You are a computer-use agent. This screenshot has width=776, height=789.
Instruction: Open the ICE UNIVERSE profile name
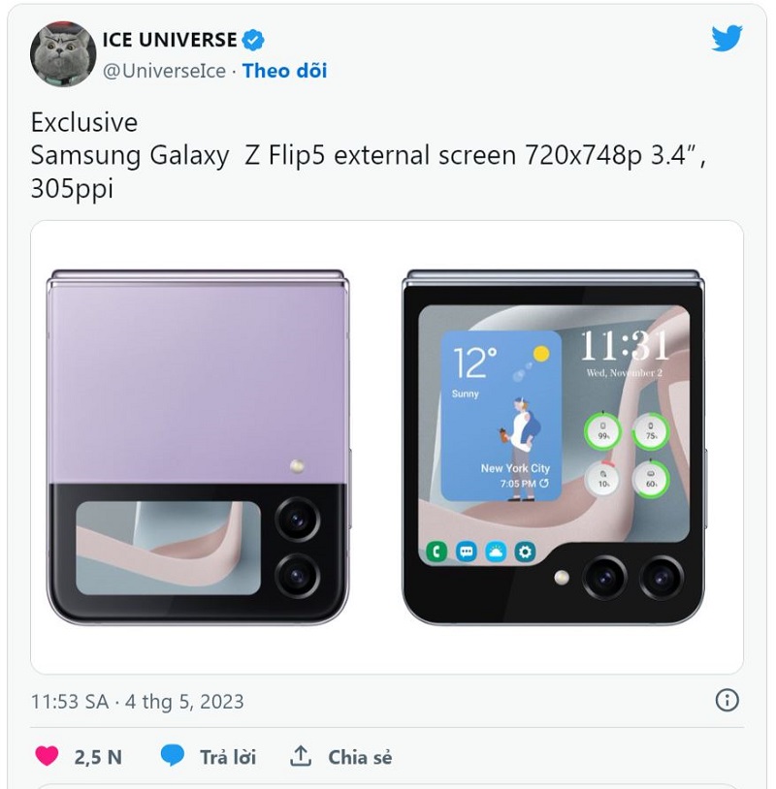[x=169, y=40]
